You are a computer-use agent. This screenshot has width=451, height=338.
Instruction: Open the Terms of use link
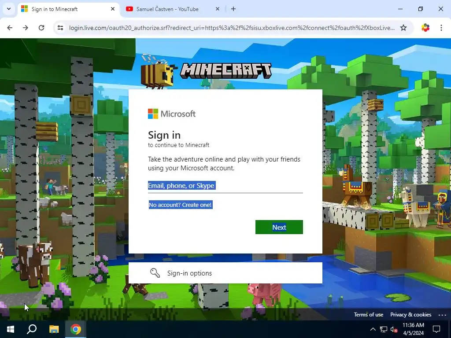369,314
